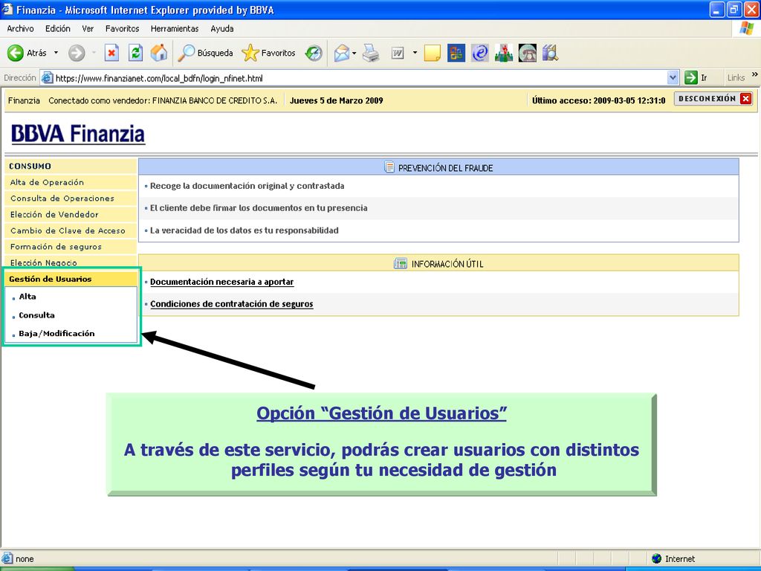
Task: Click the DESCONEXIÓN logout button
Action: [x=713, y=99]
